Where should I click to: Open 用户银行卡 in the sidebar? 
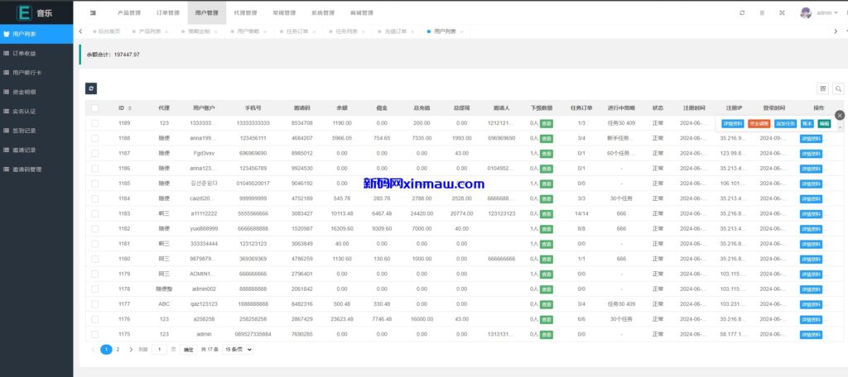pyautogui.click(x=36, y=73)
